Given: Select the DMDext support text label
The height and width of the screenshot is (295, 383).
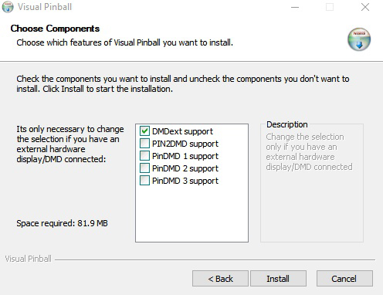Looking at the screenshot, I should (182, 131).
